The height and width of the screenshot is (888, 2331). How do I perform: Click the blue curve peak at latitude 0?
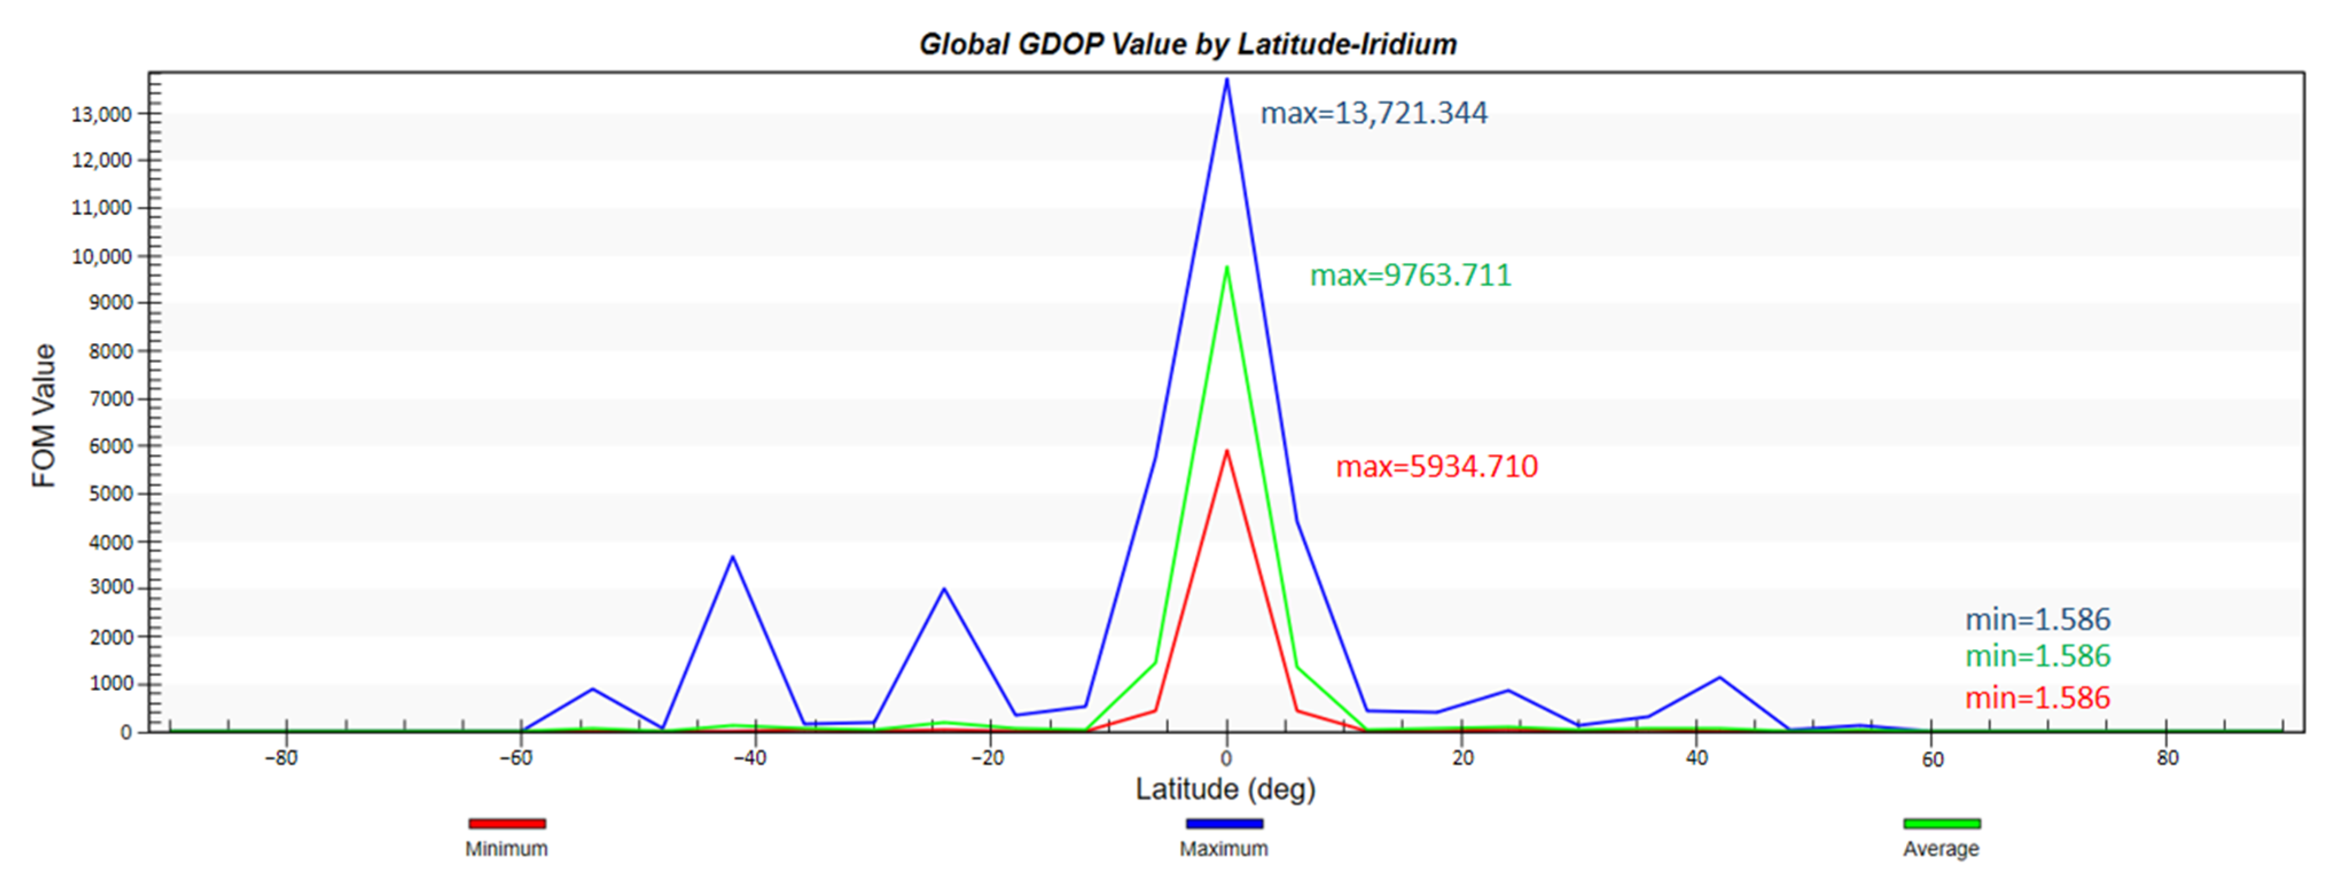click(1226, 80)
